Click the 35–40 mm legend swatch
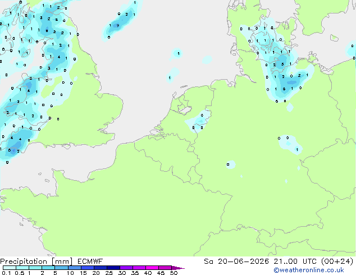 (x=139, y=268)
